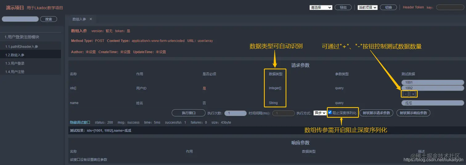The width and height of the screenshot is (466, 165).
Task: Click the 演示项目 title
Action: pos(15,8)
